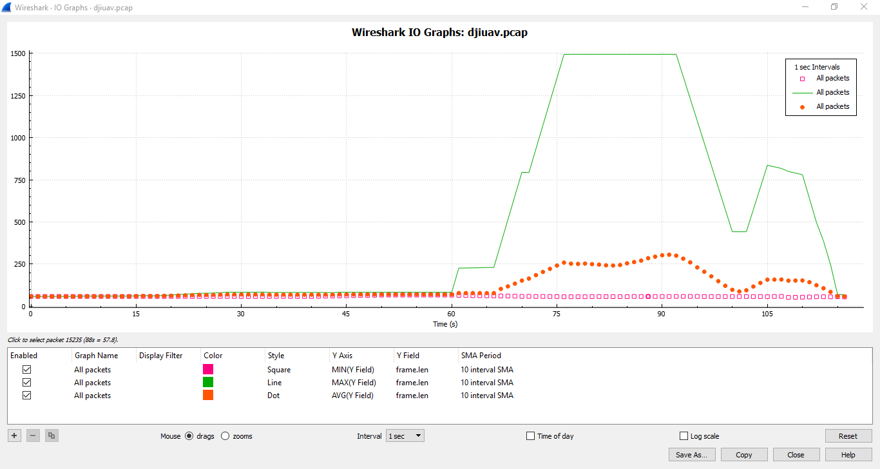880x469 pixels.
Task: Click graph name All packets in Dot row
Action: (x=92, y=396)
